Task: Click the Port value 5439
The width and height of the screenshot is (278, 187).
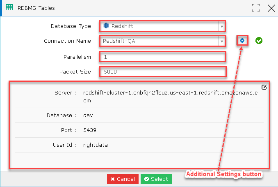Action: (90, 130)
